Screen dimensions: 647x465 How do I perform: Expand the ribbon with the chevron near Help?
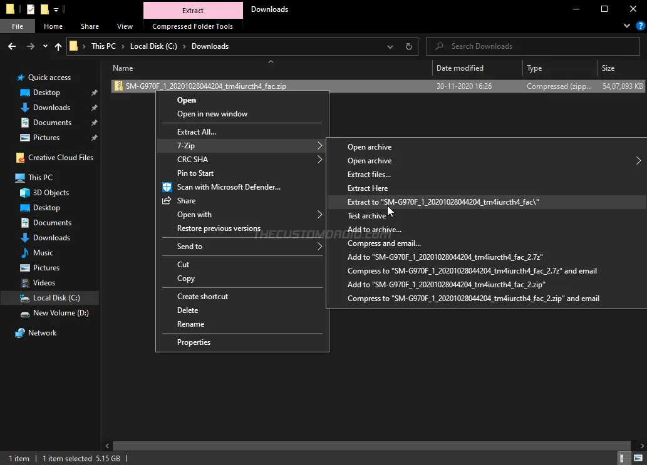coord(626,26)
